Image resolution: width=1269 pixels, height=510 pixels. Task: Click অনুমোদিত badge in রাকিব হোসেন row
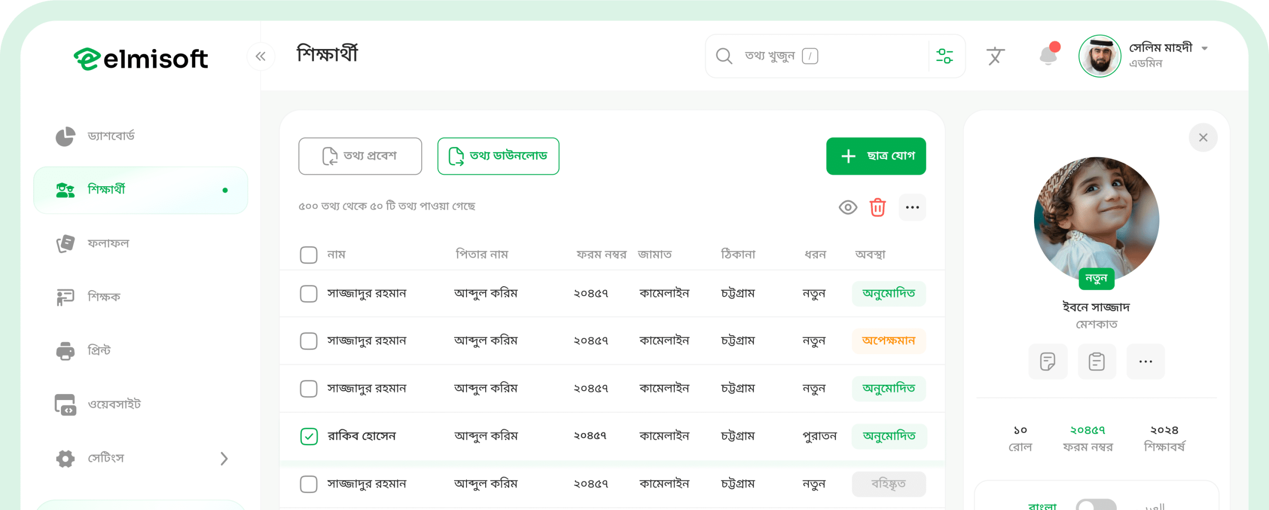pyautogui.click(x=889, y=436)
